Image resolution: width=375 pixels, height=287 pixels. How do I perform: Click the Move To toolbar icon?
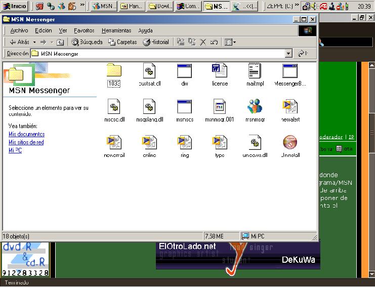(181, 42)
